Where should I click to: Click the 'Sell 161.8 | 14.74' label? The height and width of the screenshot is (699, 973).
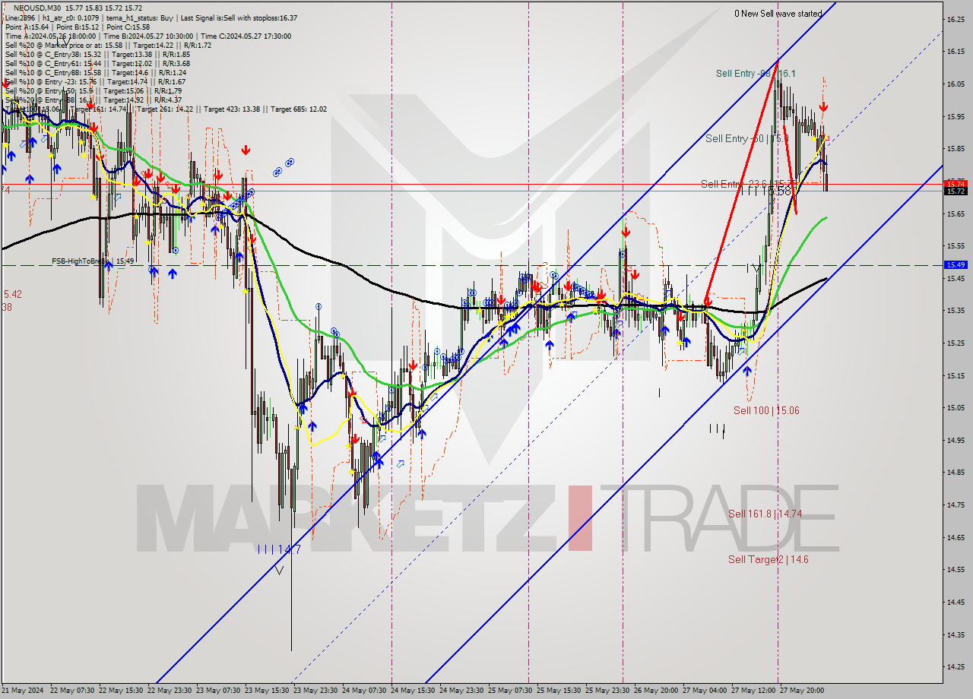tap(765, 514)
